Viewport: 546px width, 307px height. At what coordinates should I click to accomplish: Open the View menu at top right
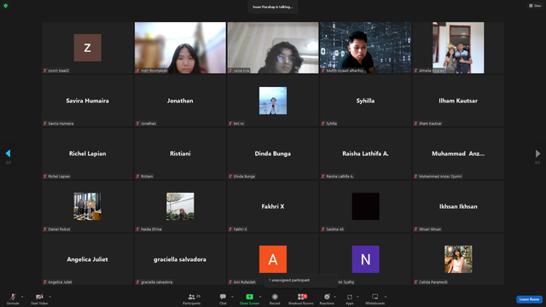pyautogui.click(x=535, y=6)
